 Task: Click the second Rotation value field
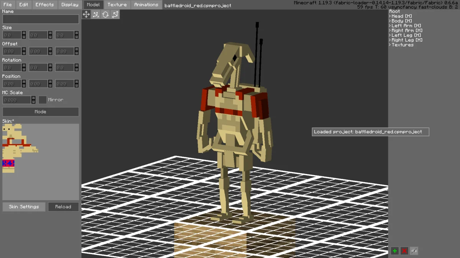click(38, 68)
